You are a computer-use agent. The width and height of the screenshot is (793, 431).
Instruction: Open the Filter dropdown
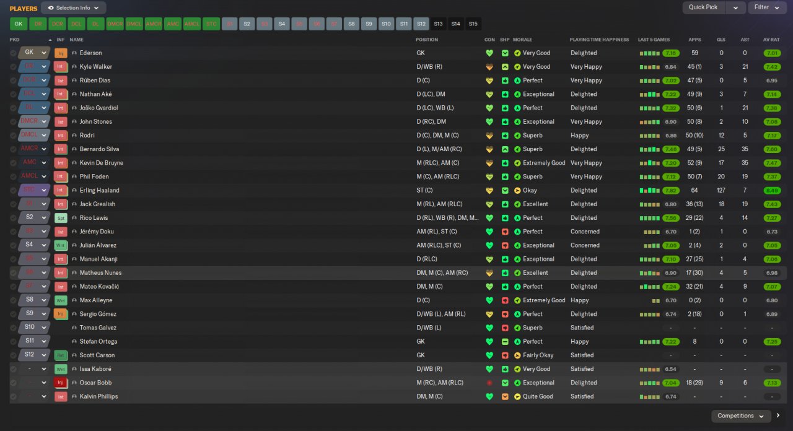768,7
